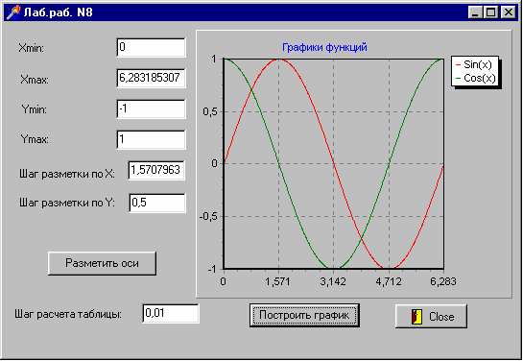Click the Ymax: label
The height and width of the screenshot is (361, 523).
pyautogui.click(x=35, y=139)
